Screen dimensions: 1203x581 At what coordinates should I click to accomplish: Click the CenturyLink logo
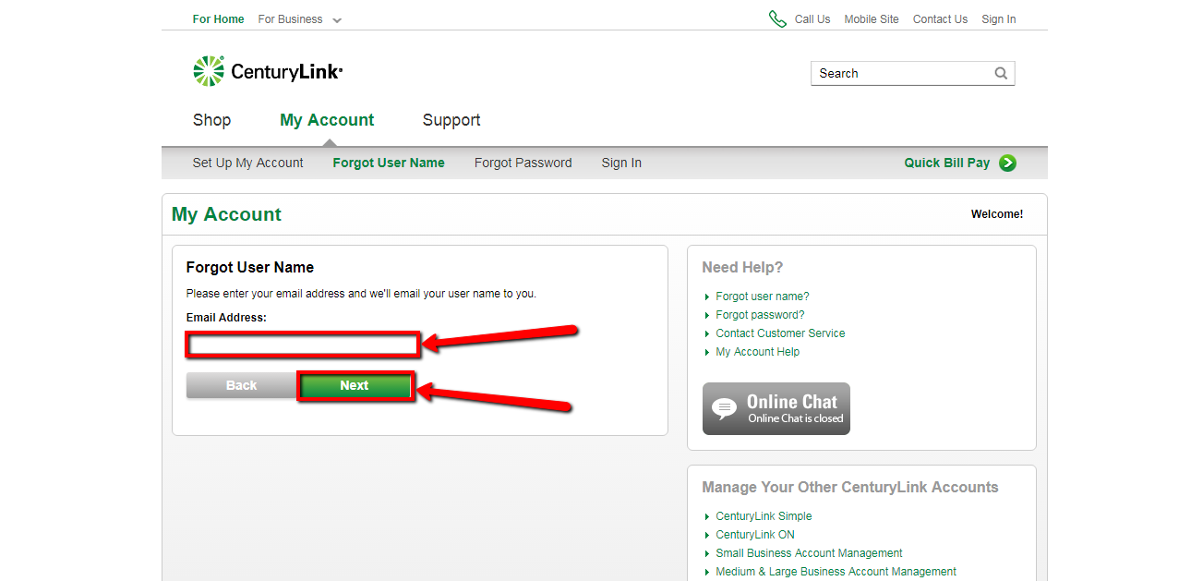click(267, 71)
